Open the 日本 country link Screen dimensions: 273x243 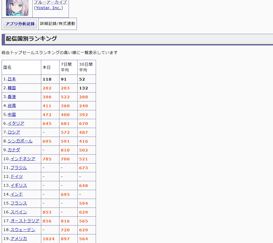point(12,79)
